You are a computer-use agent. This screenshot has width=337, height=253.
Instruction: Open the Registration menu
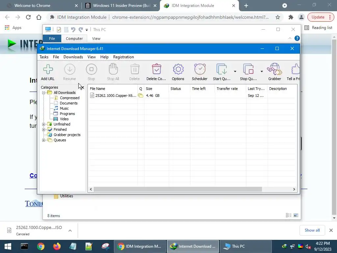coord(124,57)
